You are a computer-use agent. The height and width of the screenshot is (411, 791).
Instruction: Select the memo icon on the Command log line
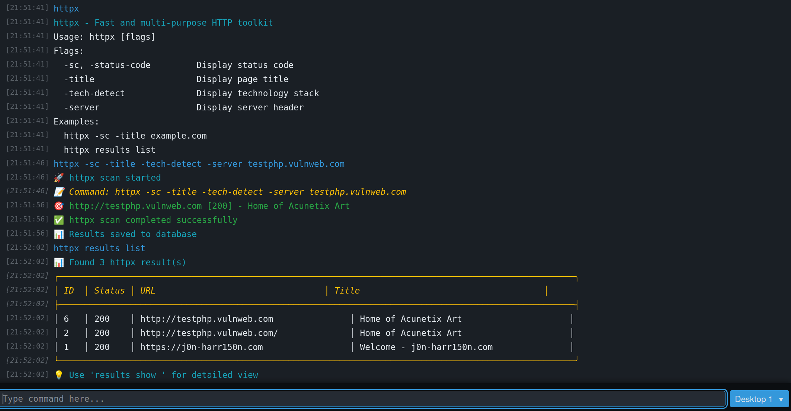click(x=59, y=192)
